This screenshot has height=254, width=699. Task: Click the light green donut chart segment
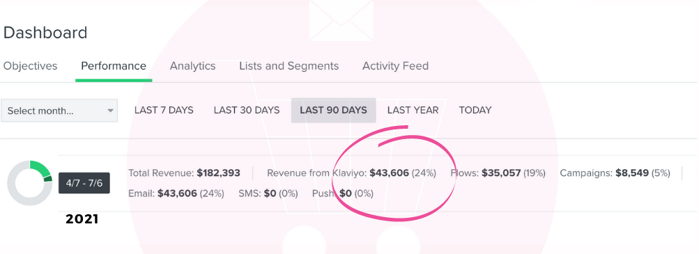click(x=40, y=168)
